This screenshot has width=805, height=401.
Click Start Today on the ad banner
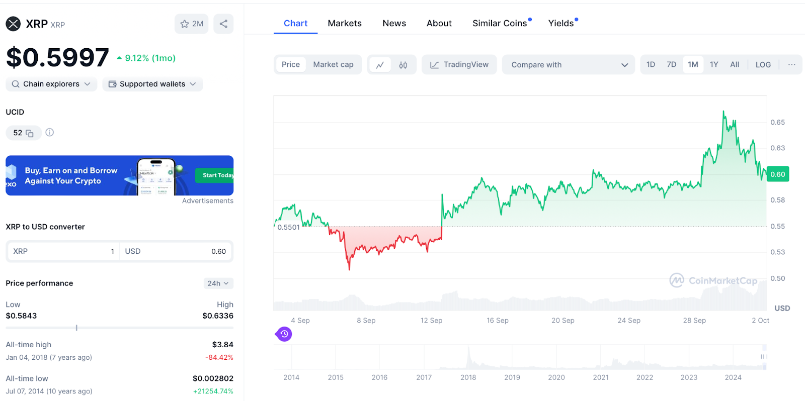point(215,175)
